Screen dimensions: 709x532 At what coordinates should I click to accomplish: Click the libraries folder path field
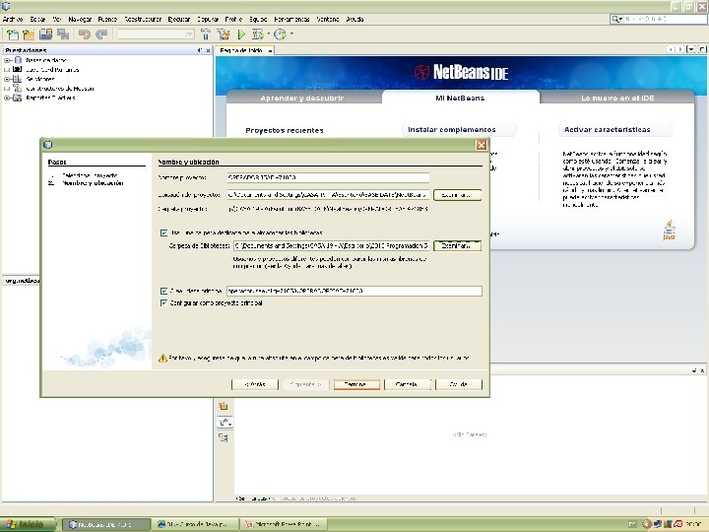(x=332, y=245)
